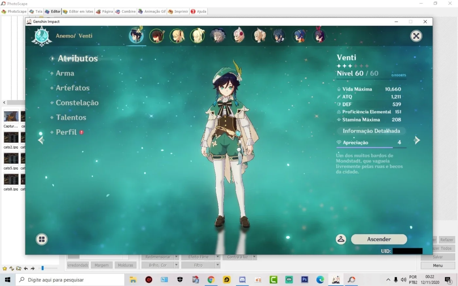The image size is (458, 286).
Task: Close the character screen with the X
Action: coord(416,36)
